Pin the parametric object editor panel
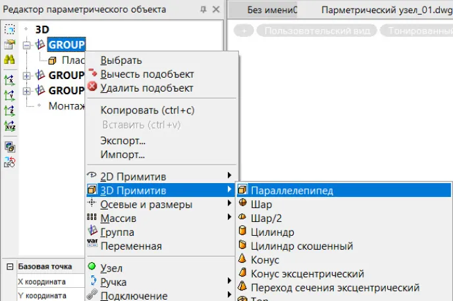 click(203, 10)
